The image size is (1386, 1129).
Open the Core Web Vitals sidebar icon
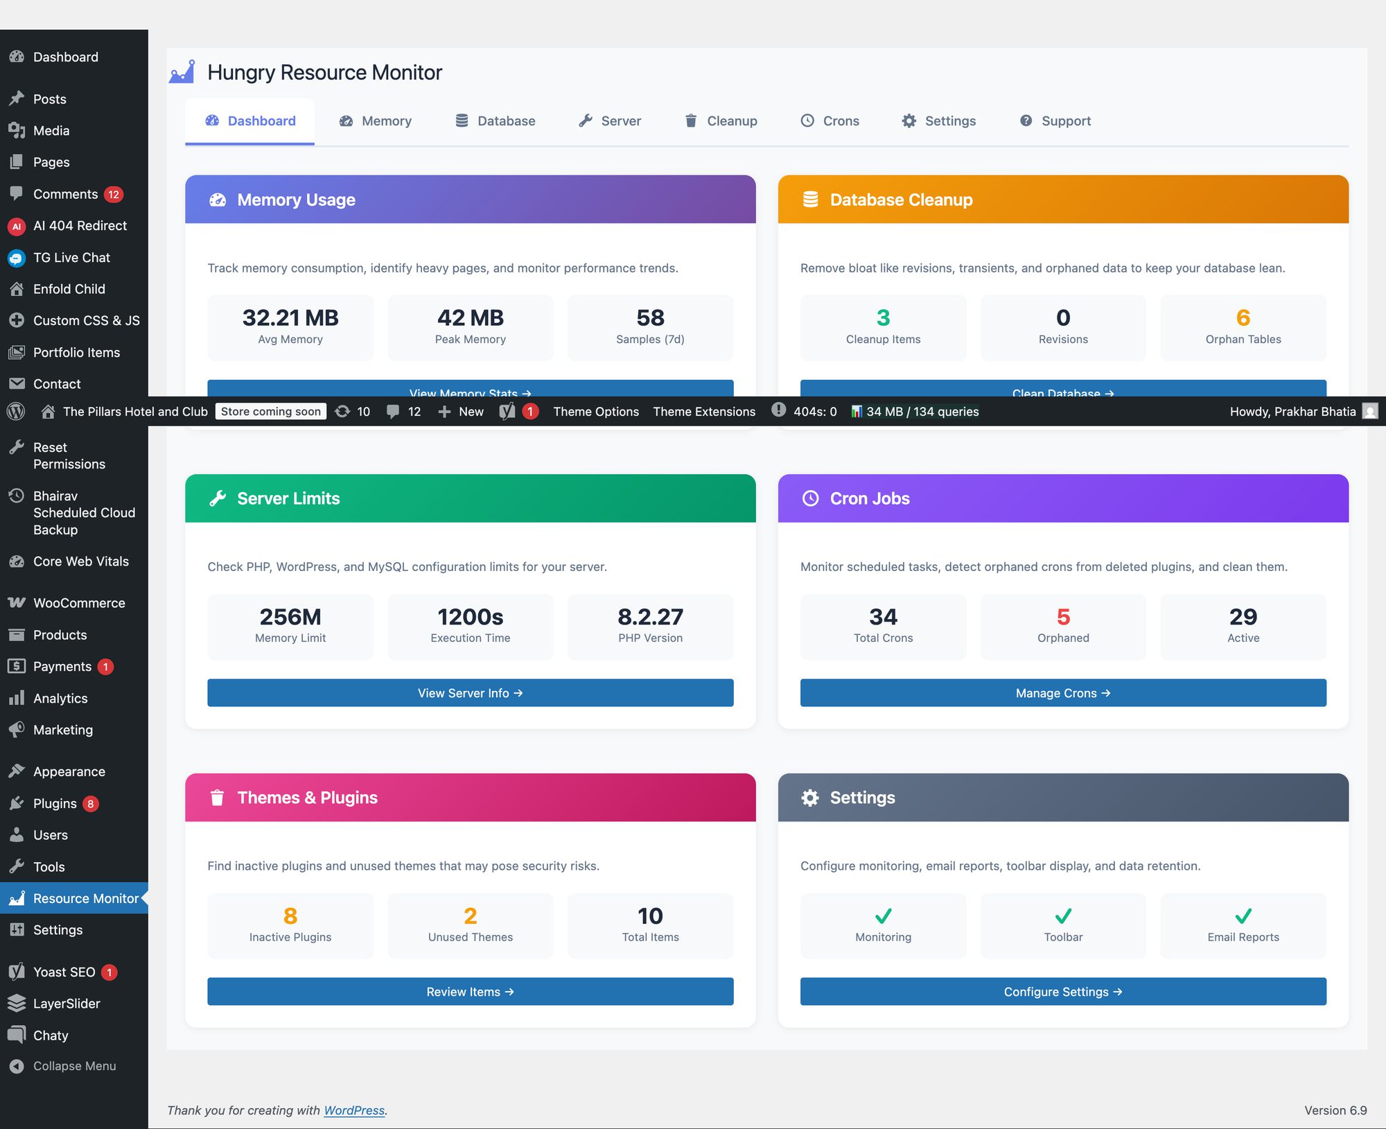[x=17, y=561]
